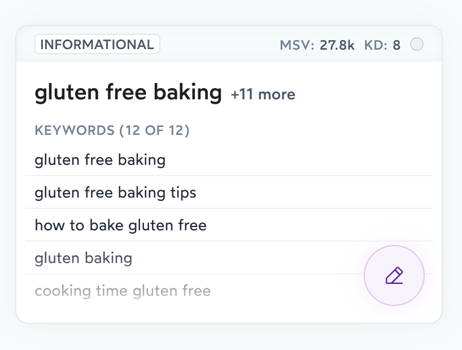Click the word "more" after +11
The width and height of the screenshot is (462, 350).
(x=276, y=94)
